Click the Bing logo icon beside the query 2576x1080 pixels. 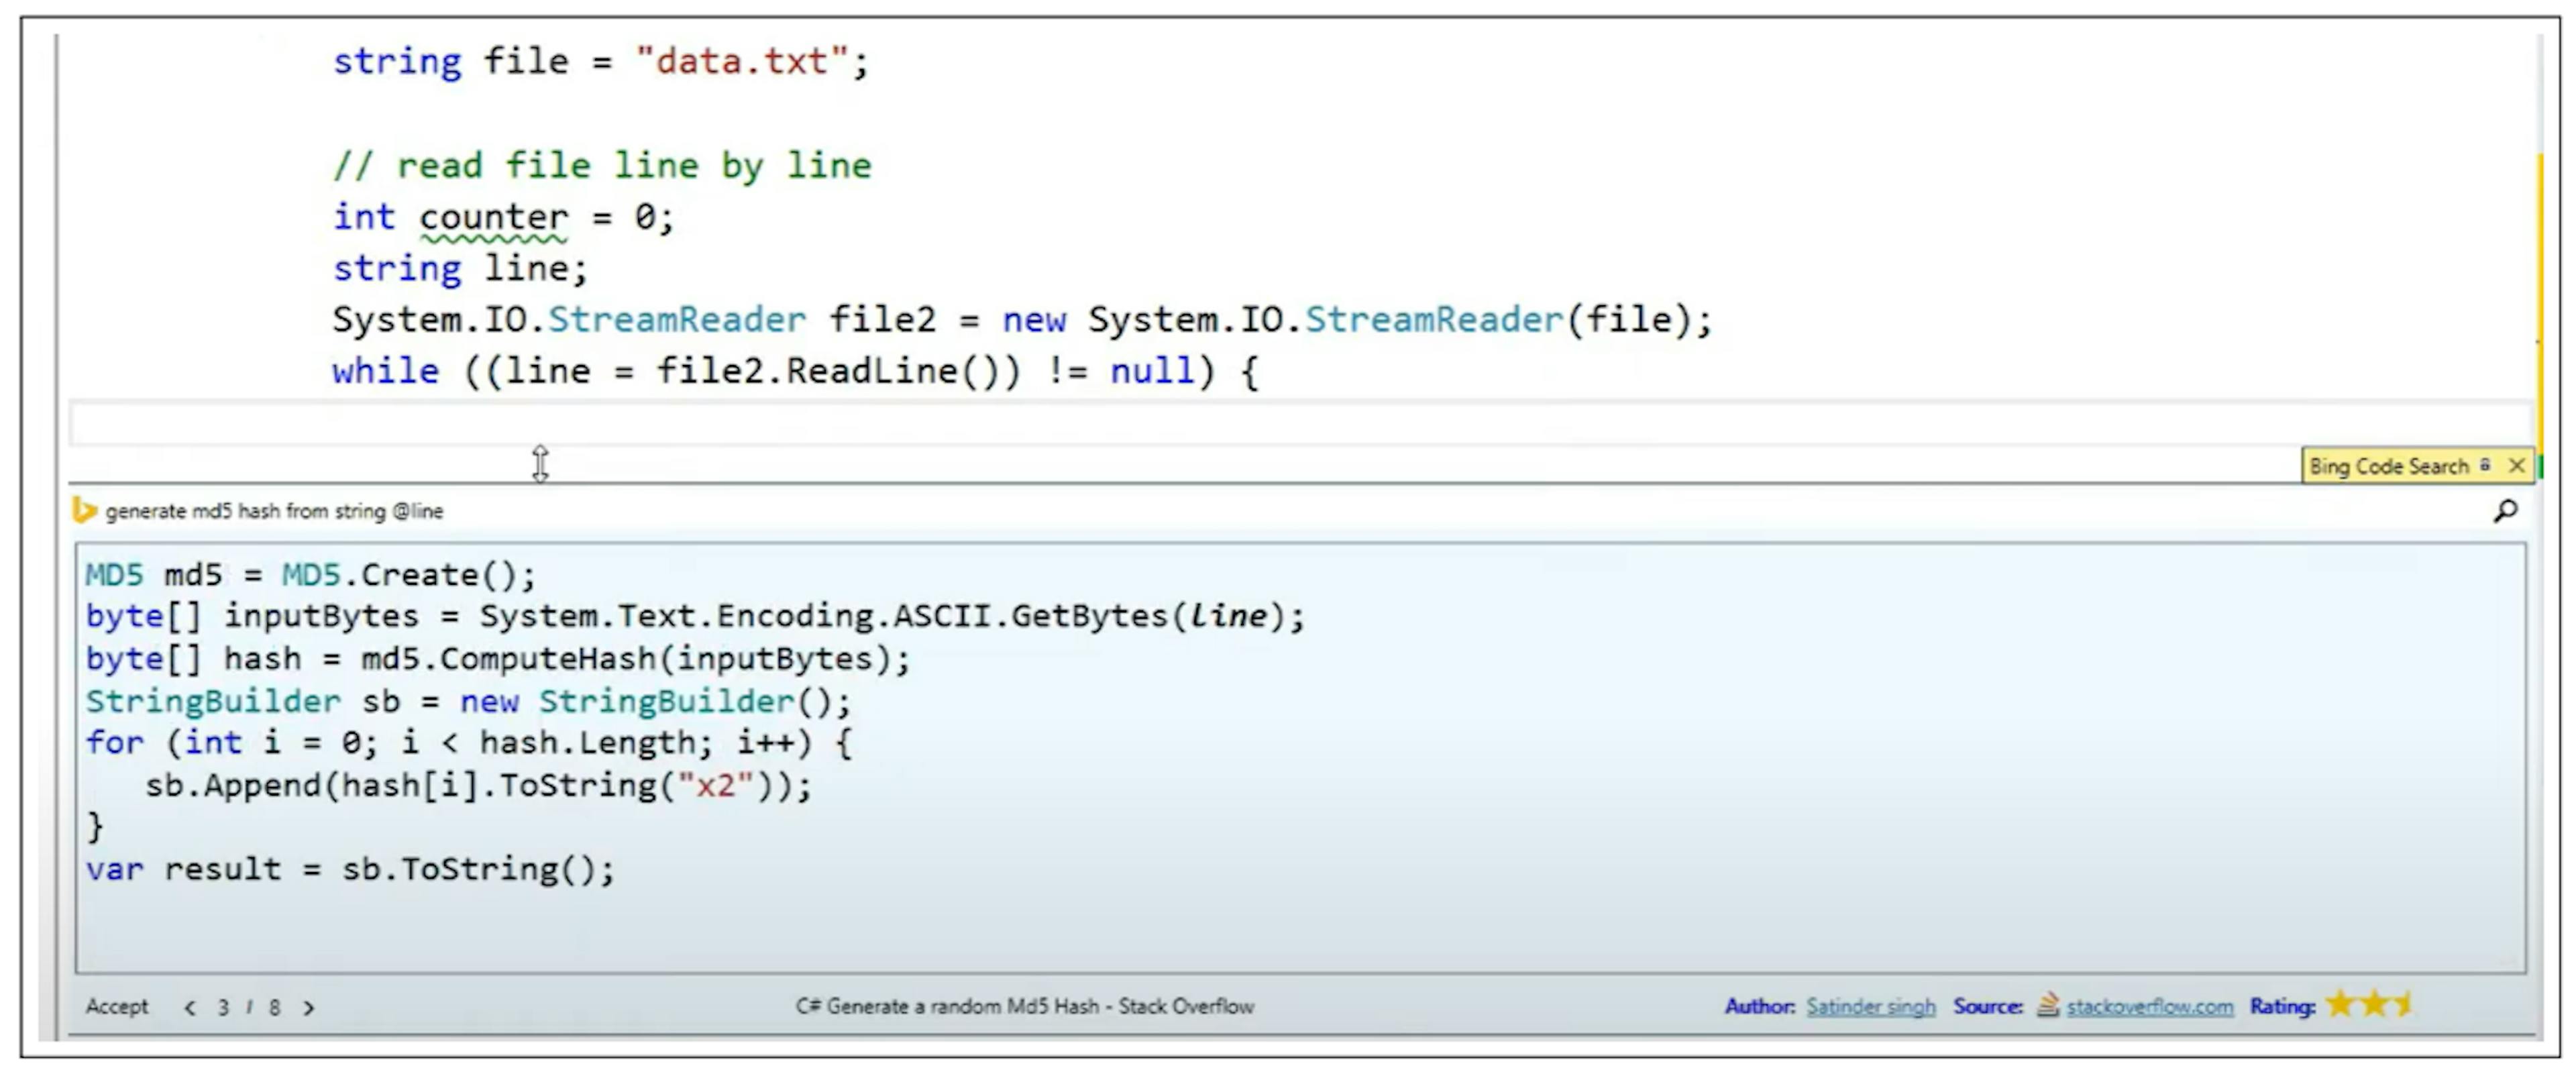click(x=84, y=511)
